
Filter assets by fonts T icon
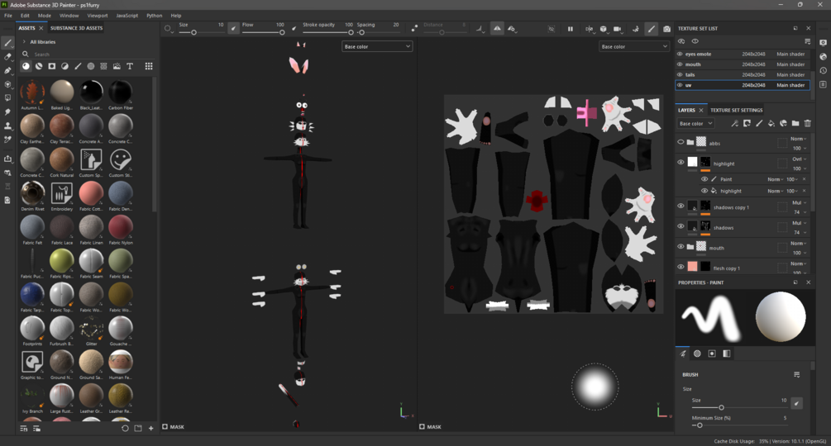pyautogui.click(x=130, y=66)
